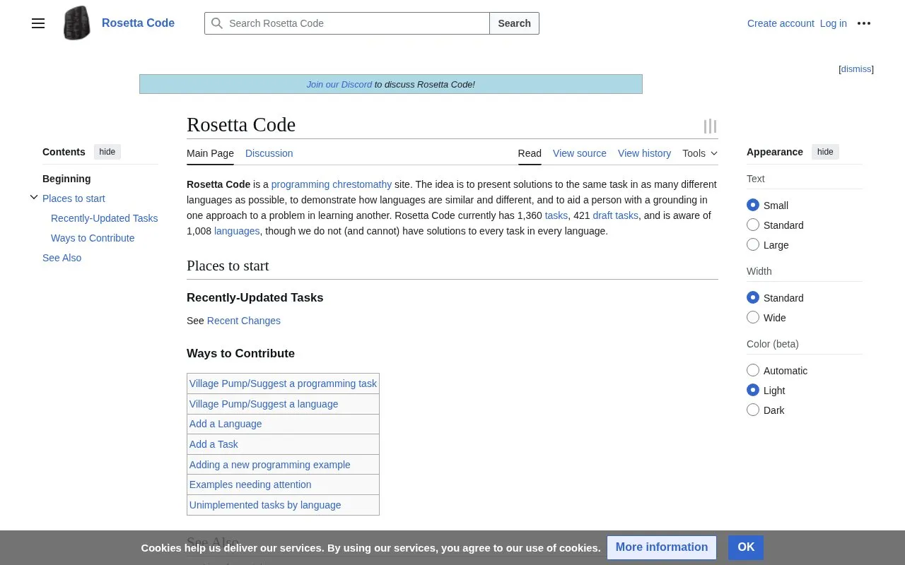Open Join our Discord link
The height and width of the screenshot is (565, 905).
(339, 84)
